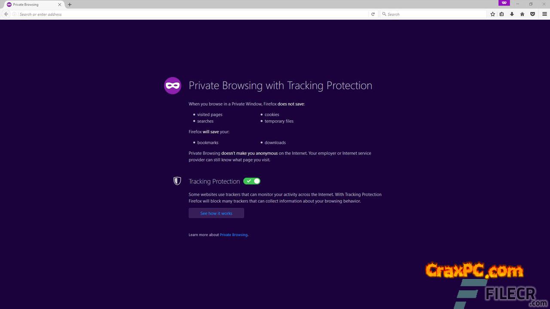Click the See how it works button
The width and height of the screenshot is (550, 309).
pyautogui.click(x=216, y=213)
